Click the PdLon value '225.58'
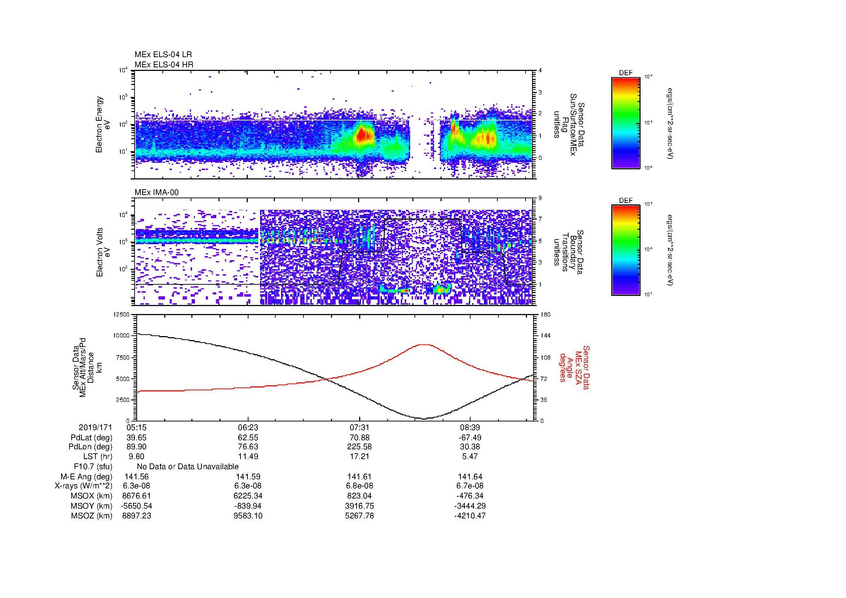The image size is (846, 598). (x=359, y=447)
